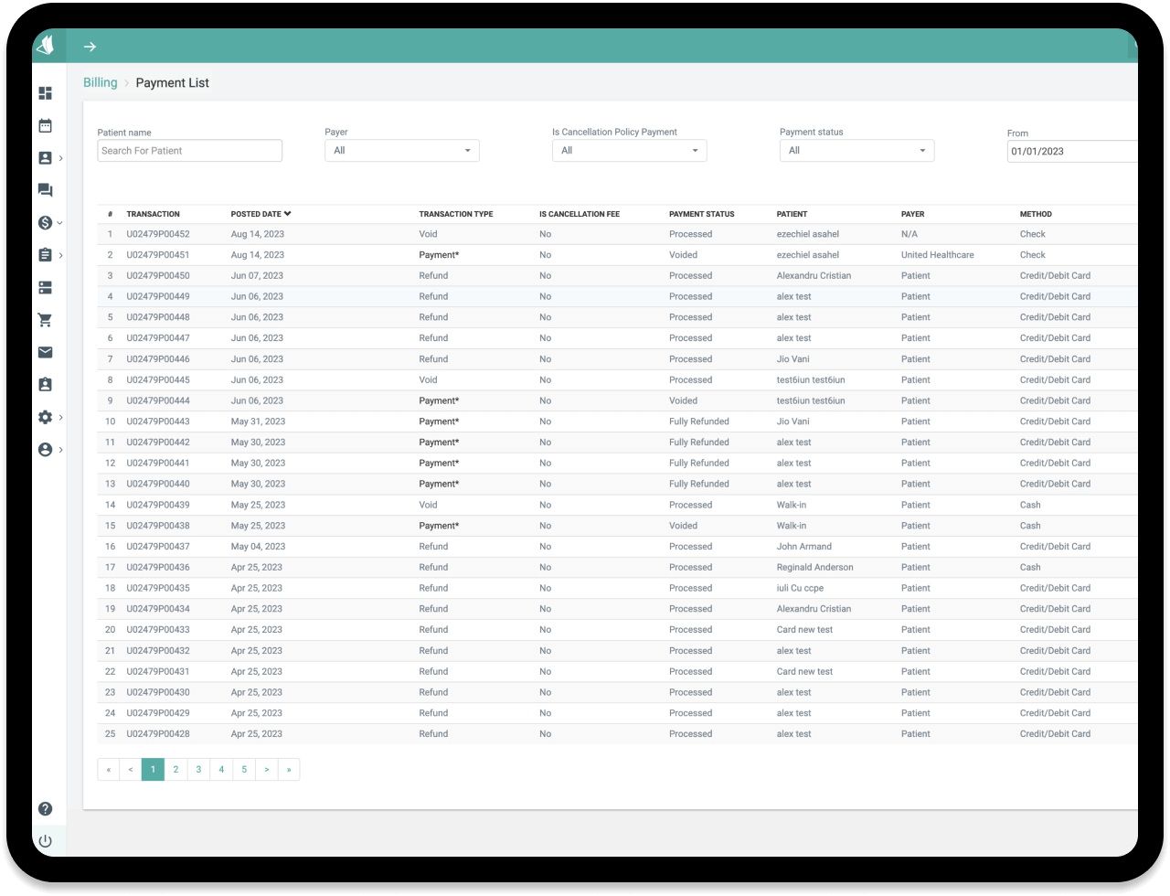Open the dashboard icon in sidebar
Image resolution: width=1170 pixels, height=896 pixels.
(45, 93)
